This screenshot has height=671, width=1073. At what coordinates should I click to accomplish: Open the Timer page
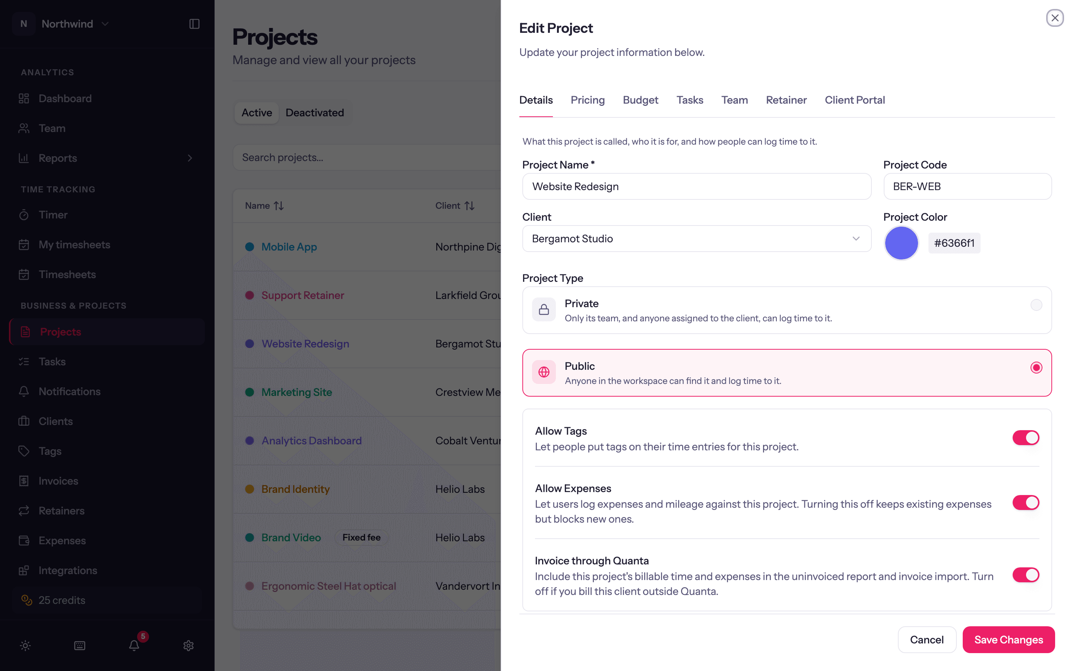click(x=53, y=215)
